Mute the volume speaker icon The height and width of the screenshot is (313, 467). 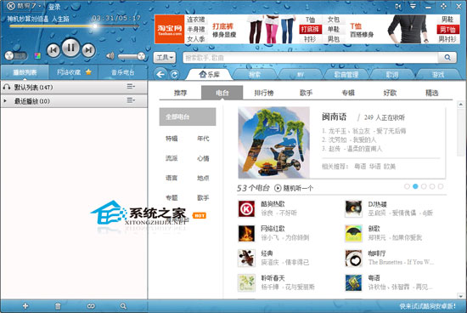click(x=110, y=55)
